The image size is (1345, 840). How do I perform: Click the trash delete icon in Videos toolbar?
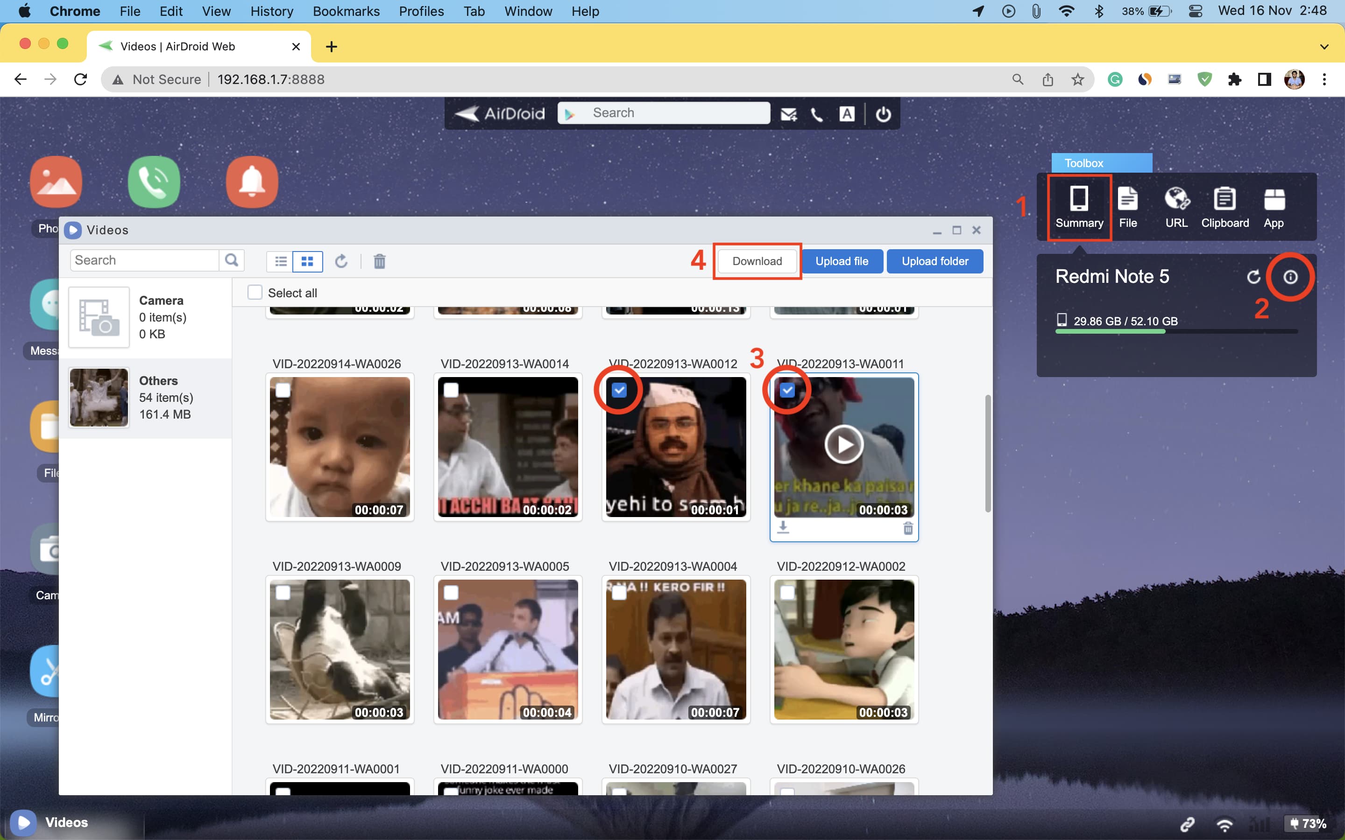click(x=380, y=261)
